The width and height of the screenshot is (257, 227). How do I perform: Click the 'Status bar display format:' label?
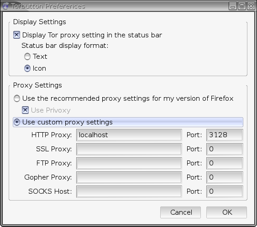65,46
